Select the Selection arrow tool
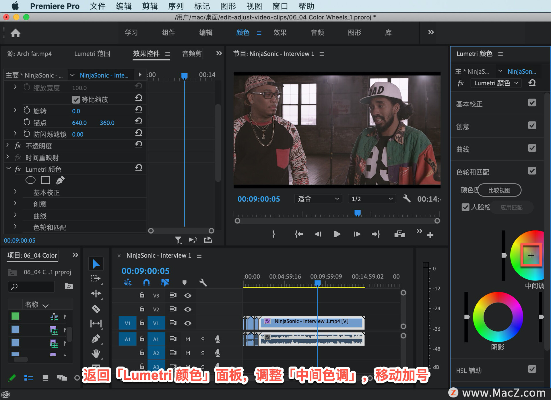Viewport: 551px width, 400px height. tap(96, 264)
